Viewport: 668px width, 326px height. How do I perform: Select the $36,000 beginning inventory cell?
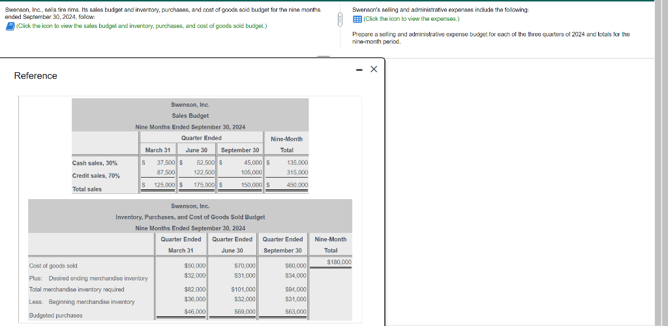195,299
